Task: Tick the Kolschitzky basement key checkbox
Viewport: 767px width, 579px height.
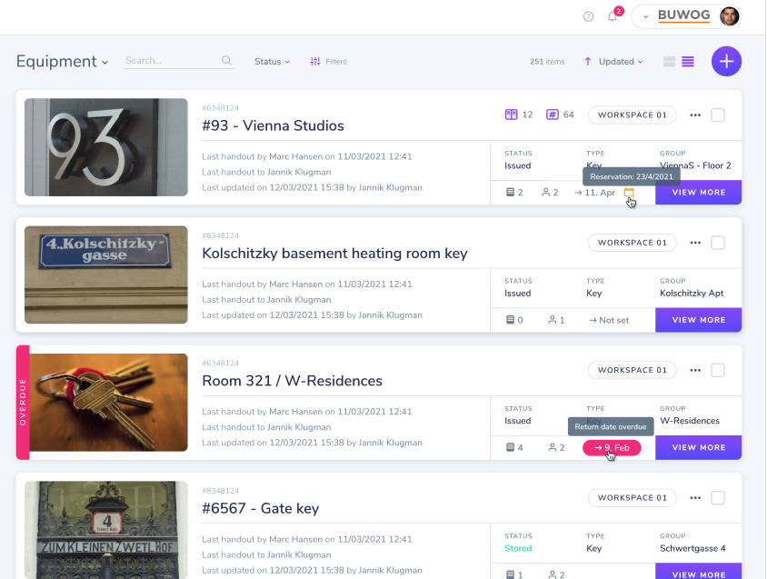Action: 718,243
